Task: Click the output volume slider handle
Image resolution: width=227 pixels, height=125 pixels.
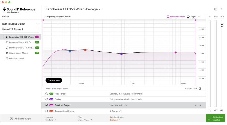Action: [x=222, y=25]
